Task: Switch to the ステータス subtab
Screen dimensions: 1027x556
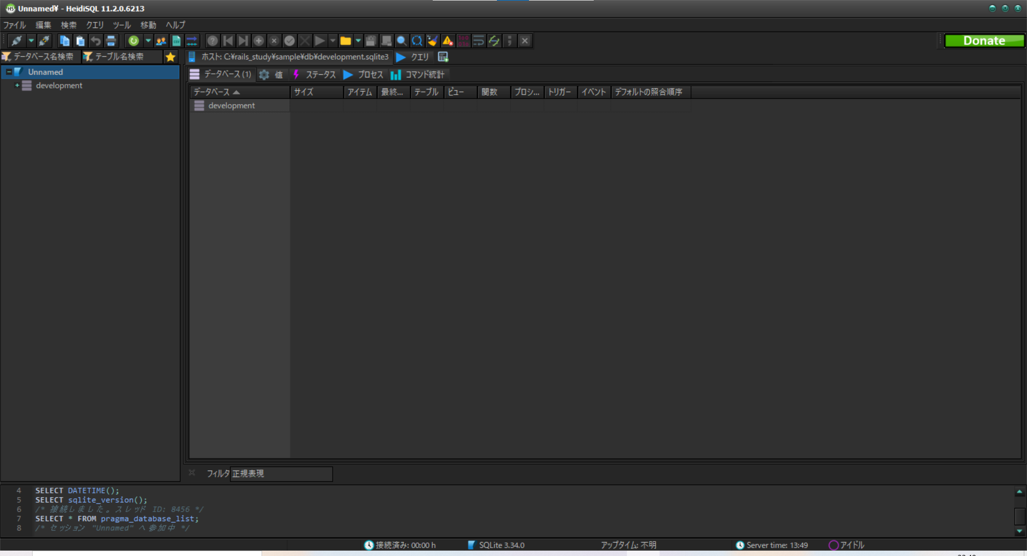Action: [315, 74]
